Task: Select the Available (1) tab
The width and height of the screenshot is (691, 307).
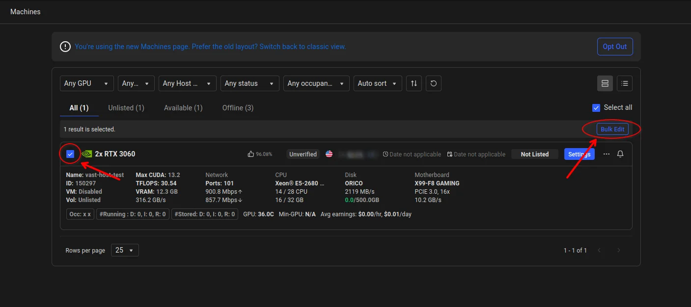Action: click(183, 108)
